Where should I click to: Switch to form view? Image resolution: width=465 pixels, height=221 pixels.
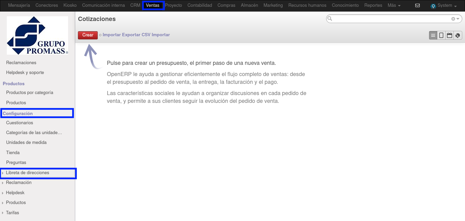pyautogui.click(x=441, y=35)
